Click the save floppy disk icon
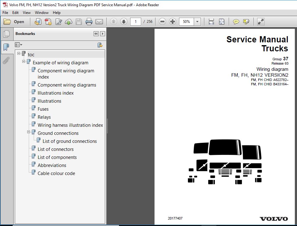Screen dimensions: 297x226 tap(79, 22)
